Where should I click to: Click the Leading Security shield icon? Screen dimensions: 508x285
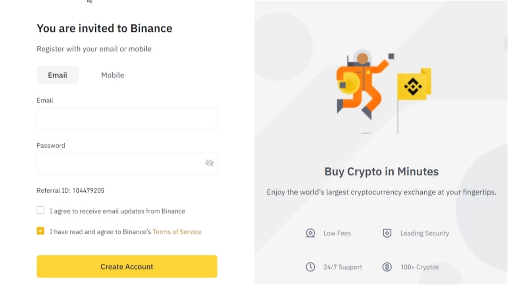coord(387,233)
